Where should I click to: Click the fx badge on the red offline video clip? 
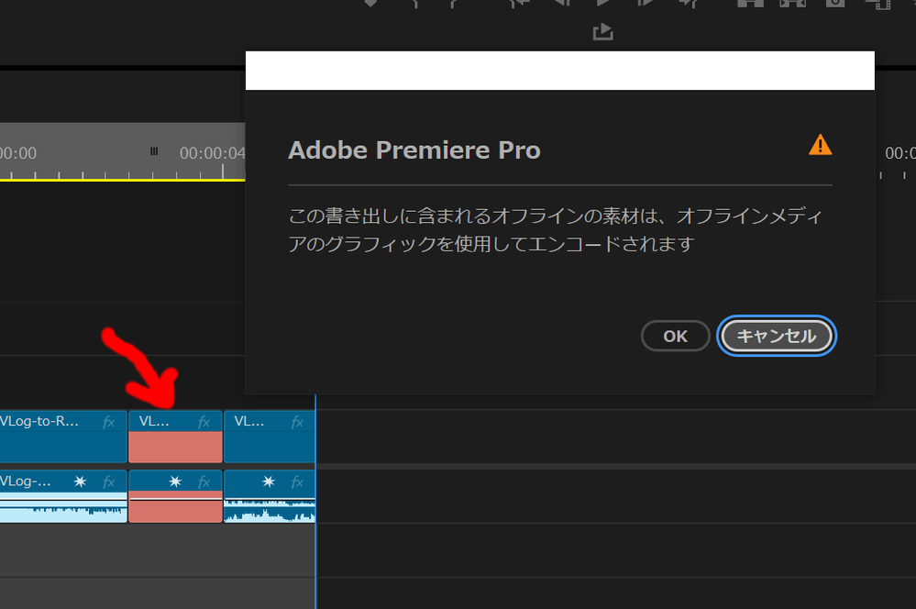pos(204,422)
